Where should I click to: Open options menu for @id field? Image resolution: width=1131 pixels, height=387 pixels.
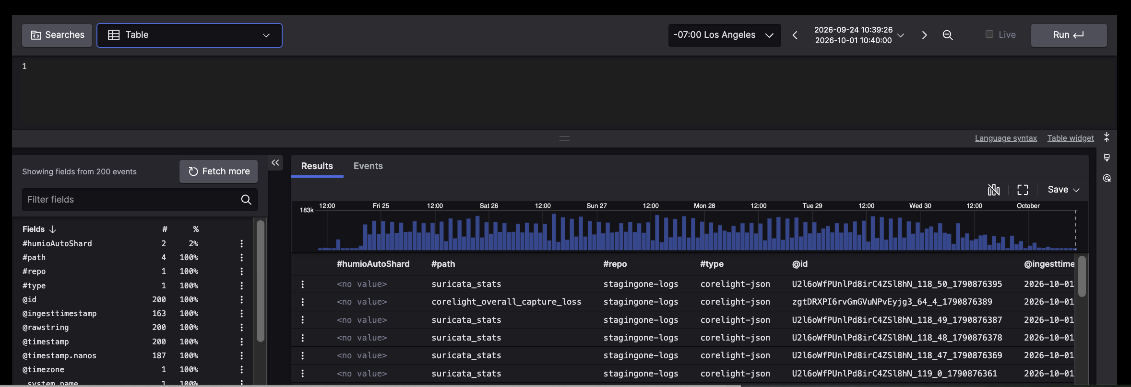click(x=241, y=299)
